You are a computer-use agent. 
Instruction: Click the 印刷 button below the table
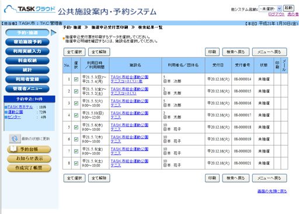(x=212, y=178)
